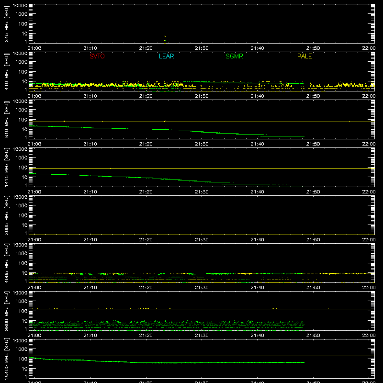Select the 2695 MHz [SFU] axis title
This screenshot has width=383, height=383.
6,215
